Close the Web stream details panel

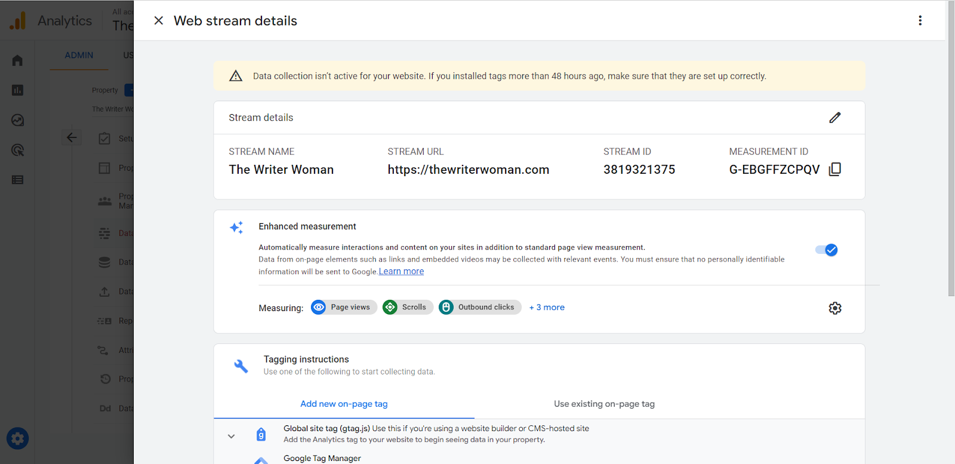[x=159, y=21]
